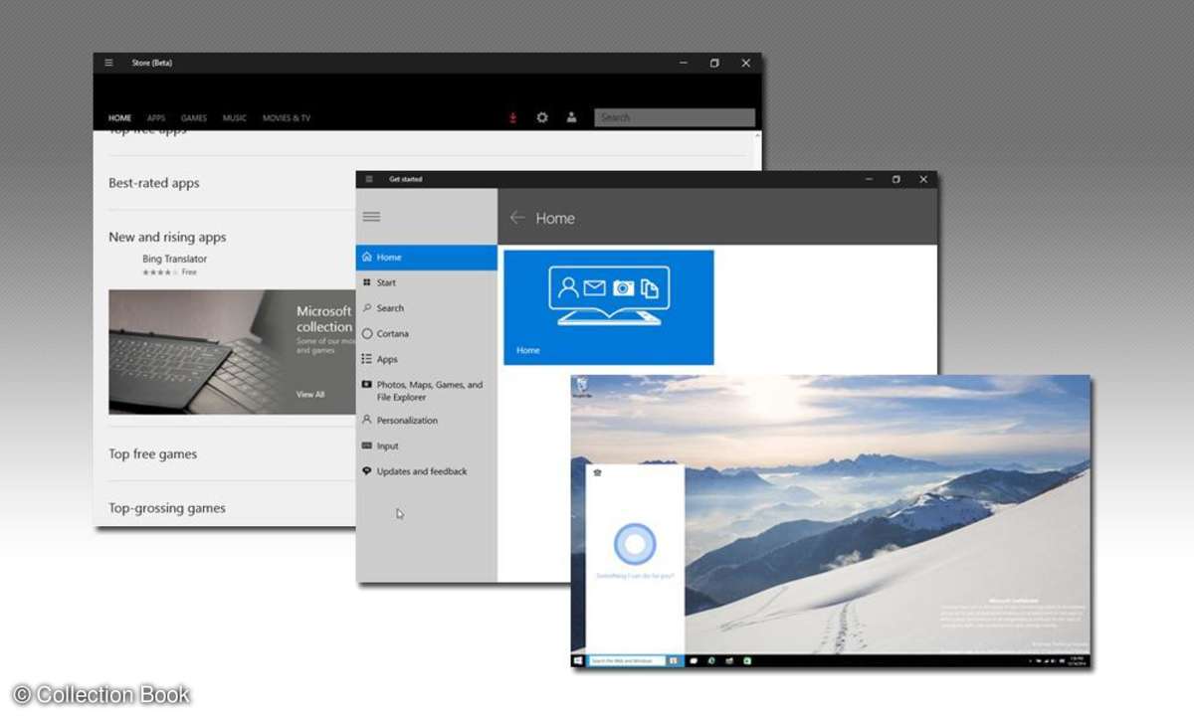Viewport: 1194px width, 716px height.
Task: Select Home in Get started sidebar
Action: (x=427, y=258)
